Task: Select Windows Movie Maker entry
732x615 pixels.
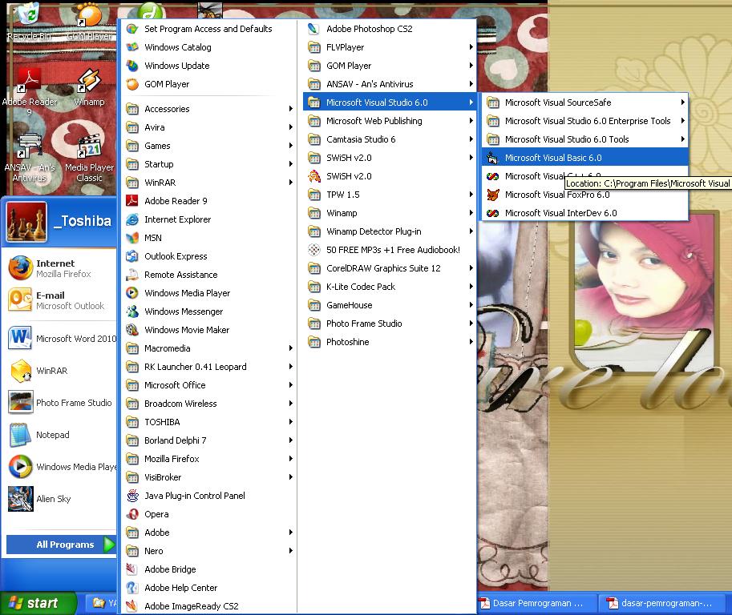Action: [x=209, y=330]
